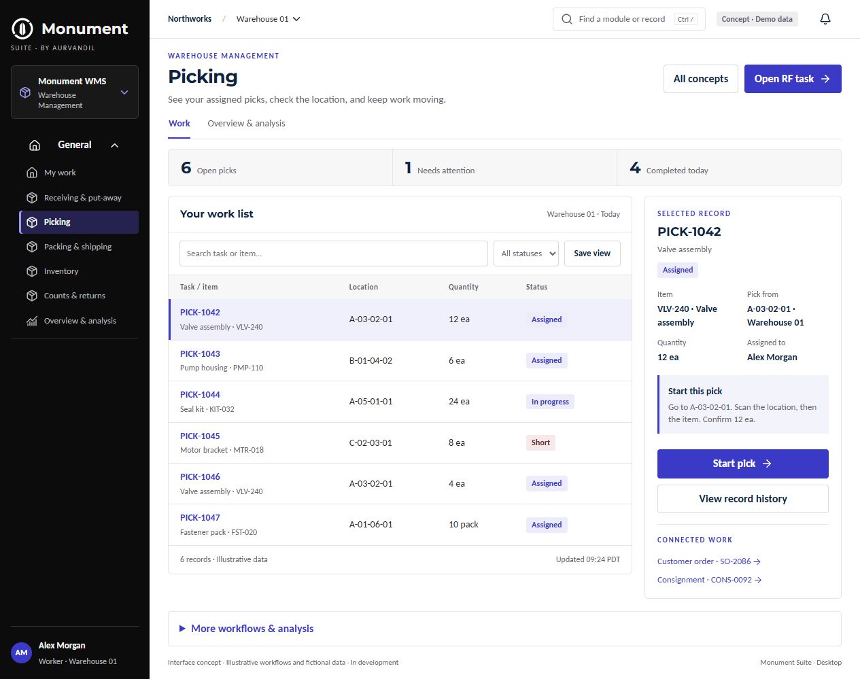The image size is (860, 679).
Task: Click the 1 Needs attention stat card
Action: click(x=504, y=168)
